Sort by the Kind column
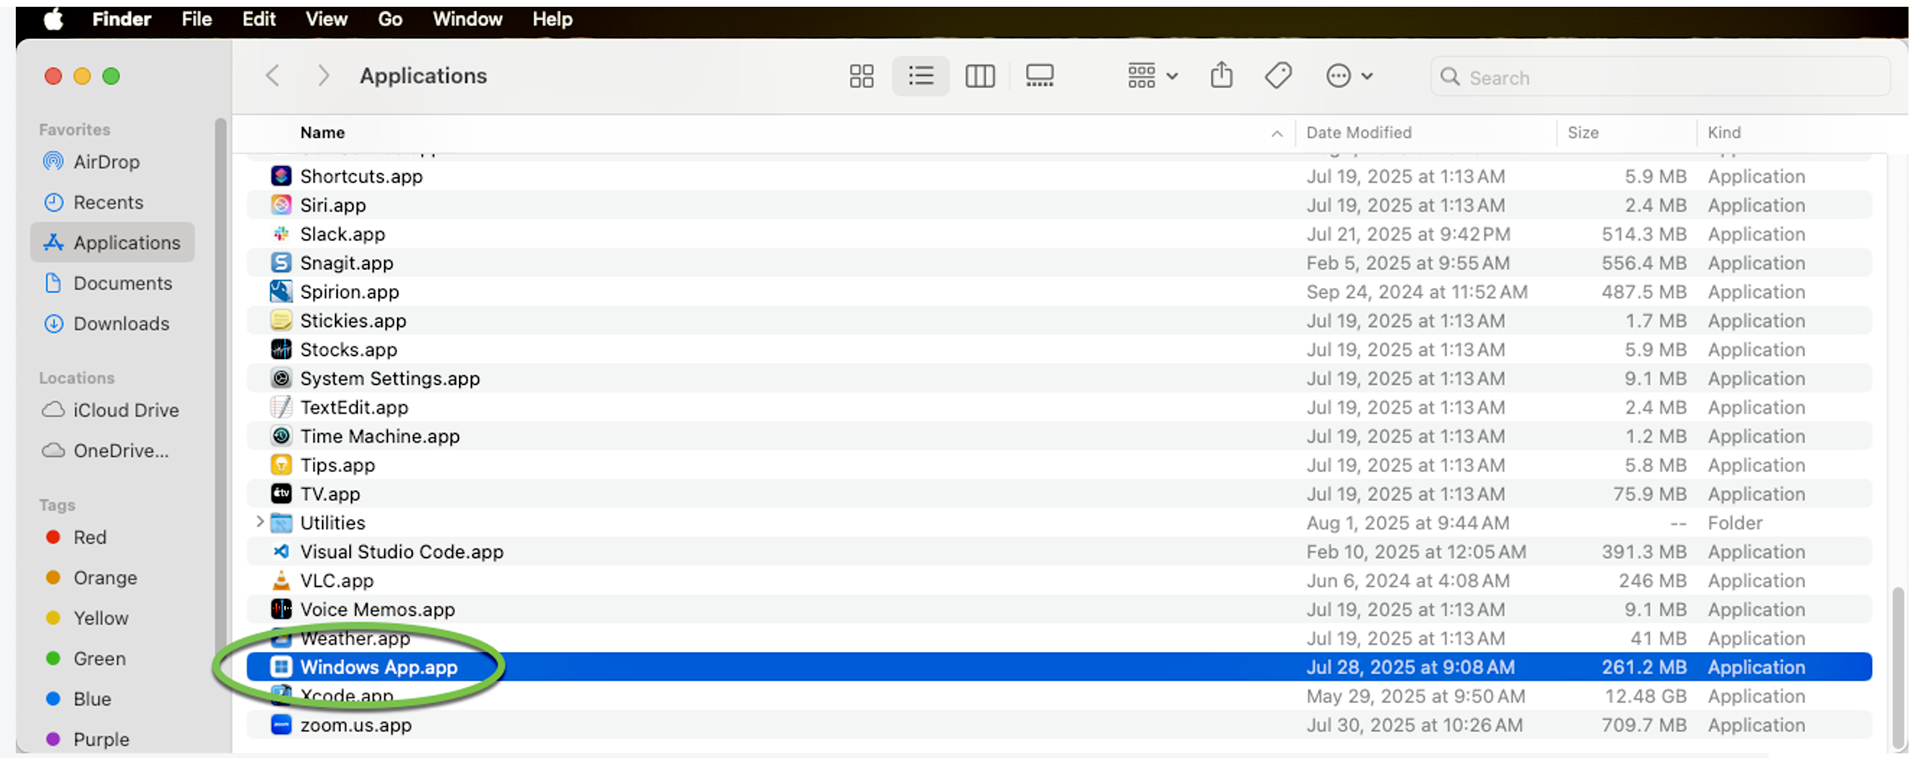The width and height of the screenshot is (1930, 758). [1723, 132]
